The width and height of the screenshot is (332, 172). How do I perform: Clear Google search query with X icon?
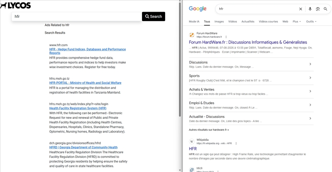point(300,9)
